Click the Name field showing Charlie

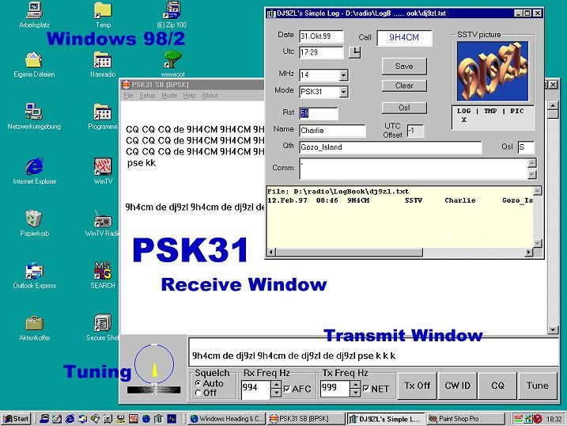(332, 131)
